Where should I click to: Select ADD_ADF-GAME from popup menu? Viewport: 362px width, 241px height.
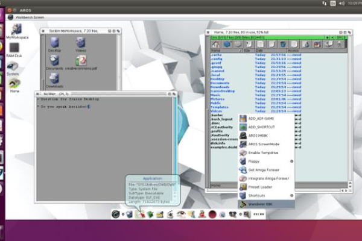tap(267, 119)
